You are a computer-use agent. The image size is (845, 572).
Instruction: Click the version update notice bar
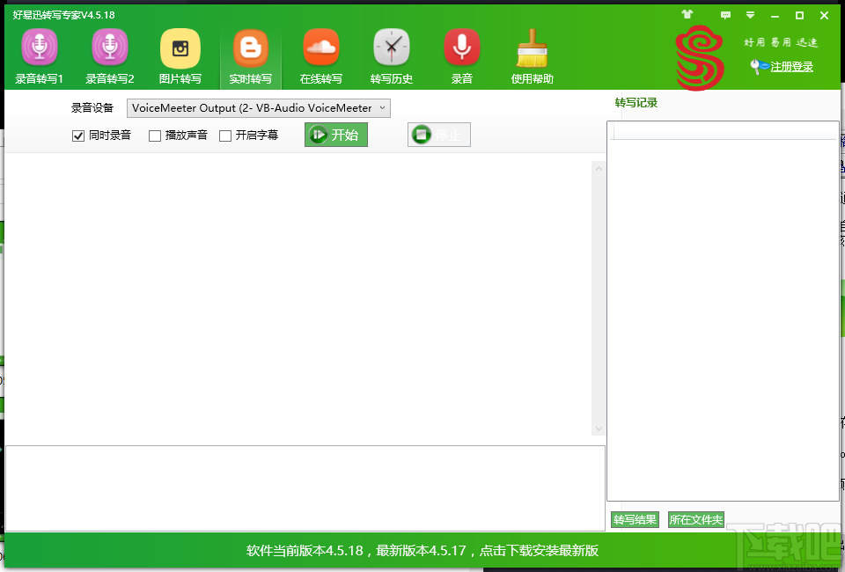(422, 550)
